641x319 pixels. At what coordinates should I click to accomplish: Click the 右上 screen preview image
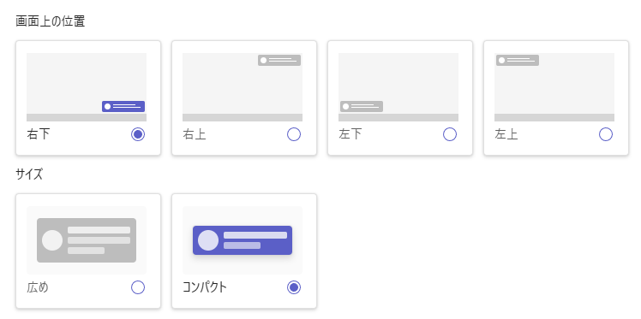(x=243, y=87)
